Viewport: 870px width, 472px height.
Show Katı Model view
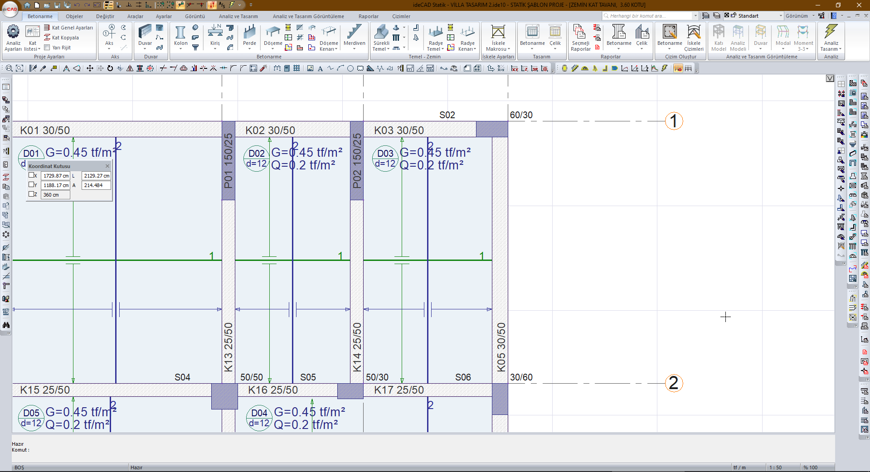point(719,38)
